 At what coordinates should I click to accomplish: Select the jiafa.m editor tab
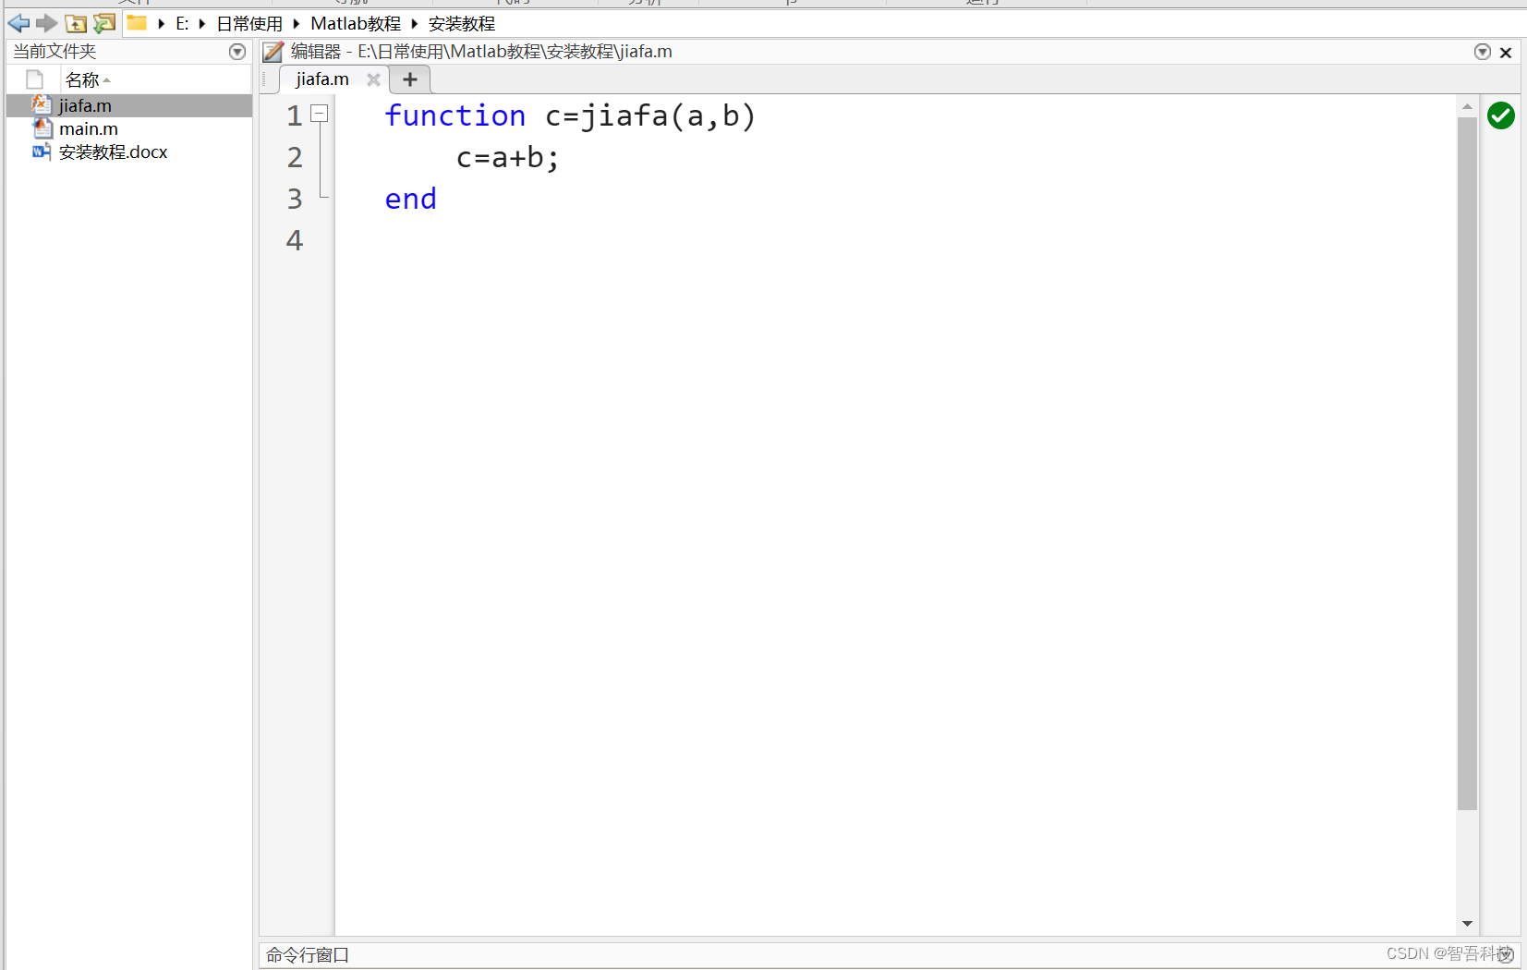tap(321, 79)
